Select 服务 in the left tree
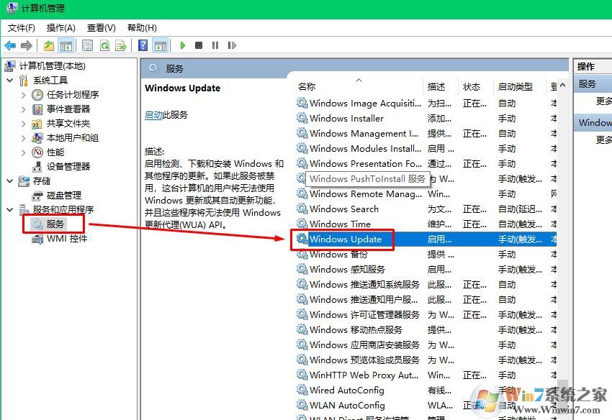This screenshot has width=612, height=420. point(55,224)
